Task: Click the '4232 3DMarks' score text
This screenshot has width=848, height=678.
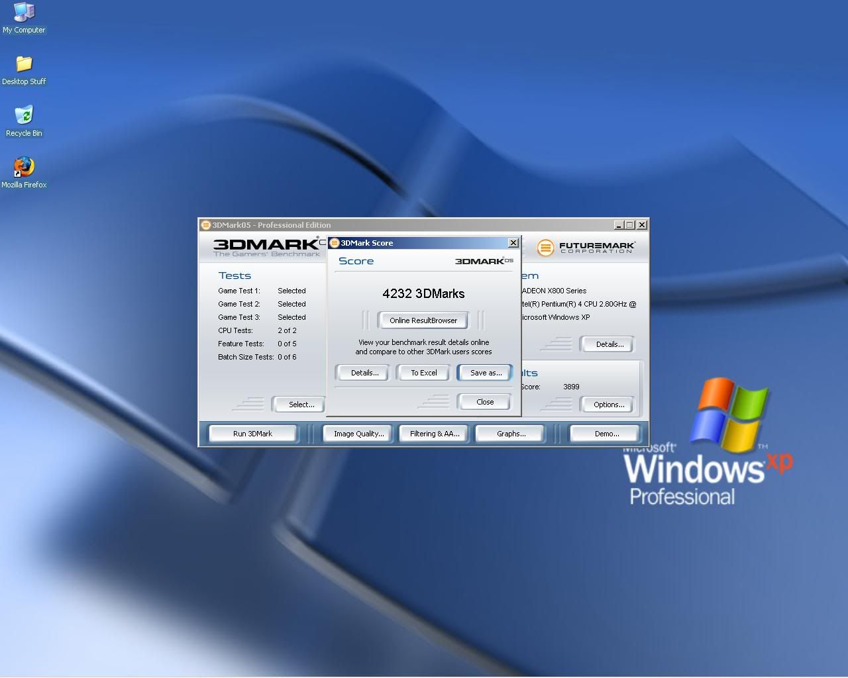Action: (423, 293)
